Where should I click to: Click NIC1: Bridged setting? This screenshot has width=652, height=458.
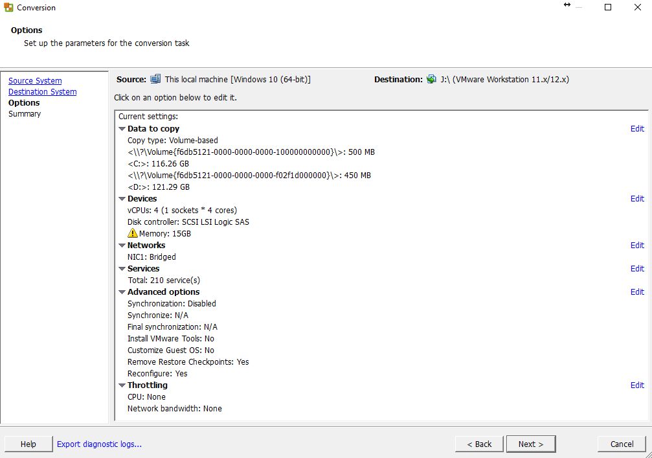152,257
